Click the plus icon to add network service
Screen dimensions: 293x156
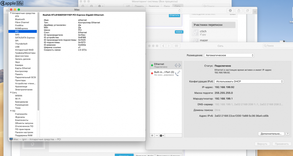[152, 136]
